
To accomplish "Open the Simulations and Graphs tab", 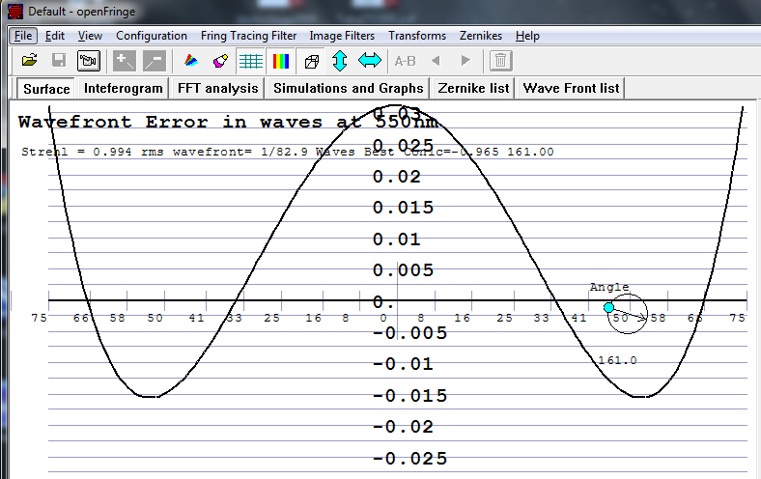I will 348,88.
